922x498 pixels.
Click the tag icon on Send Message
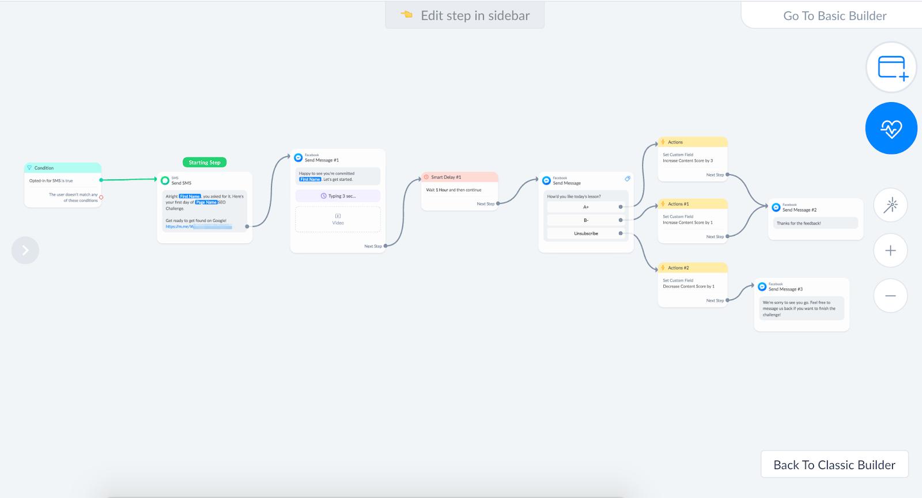tap(628, 179)
